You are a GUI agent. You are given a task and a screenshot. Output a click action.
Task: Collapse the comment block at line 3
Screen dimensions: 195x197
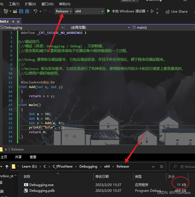(x=20, y=42)
